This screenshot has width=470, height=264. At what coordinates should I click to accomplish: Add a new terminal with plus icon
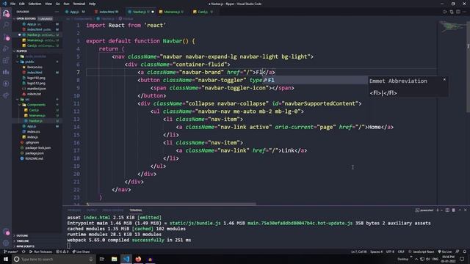coord(438,210)
